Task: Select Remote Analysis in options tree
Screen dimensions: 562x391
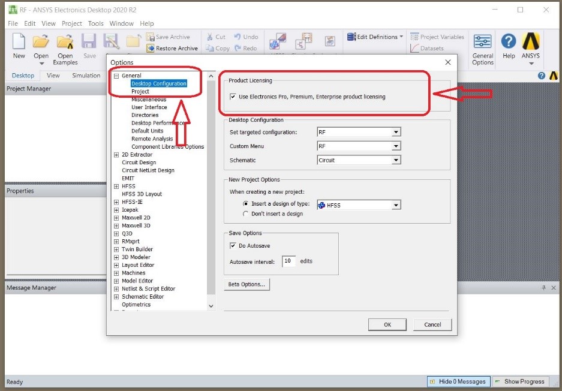Action: [x=152, y=139]
